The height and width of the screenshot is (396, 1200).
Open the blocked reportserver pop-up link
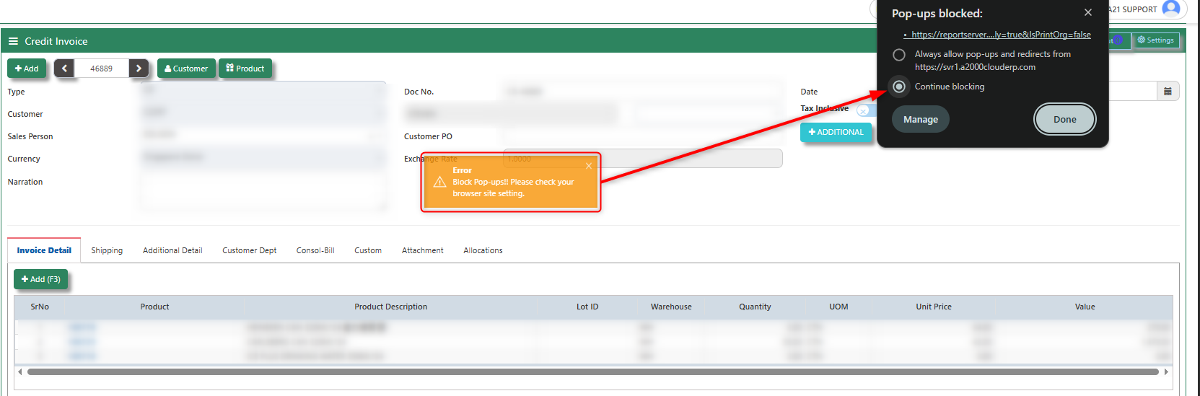(1001, 35)
